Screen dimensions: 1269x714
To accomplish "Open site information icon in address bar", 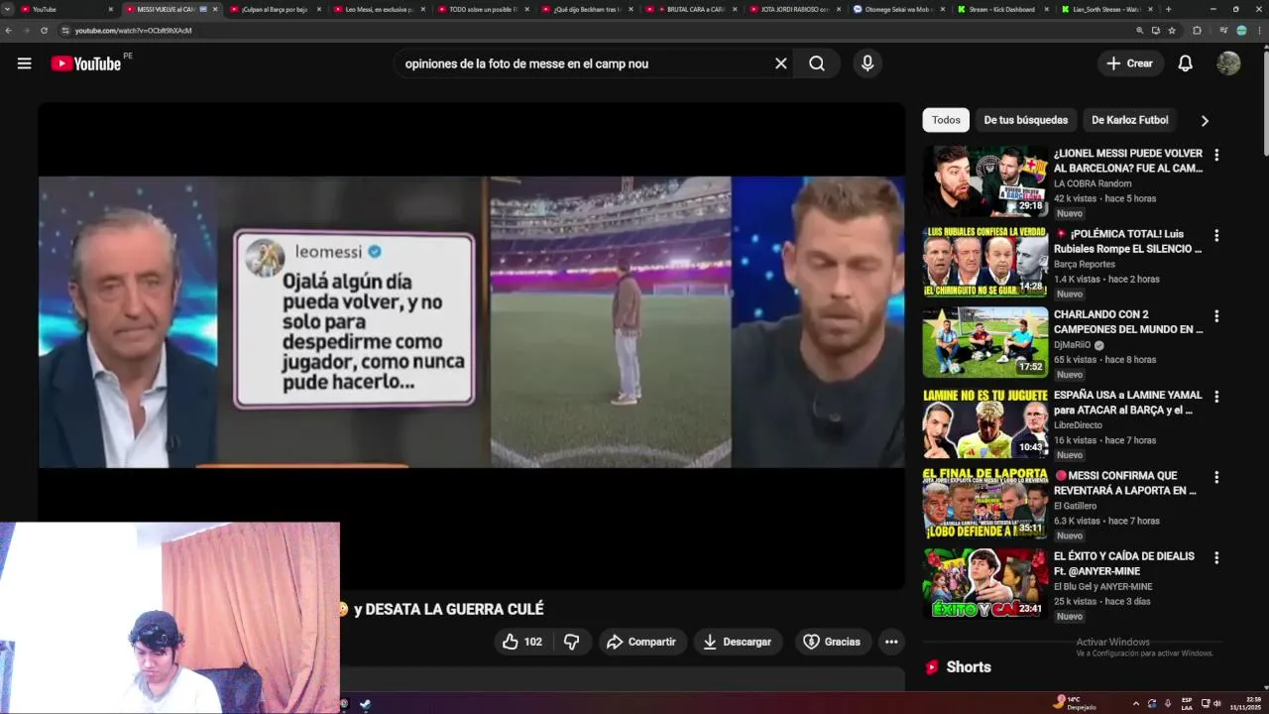I will [x=65, y=31].
